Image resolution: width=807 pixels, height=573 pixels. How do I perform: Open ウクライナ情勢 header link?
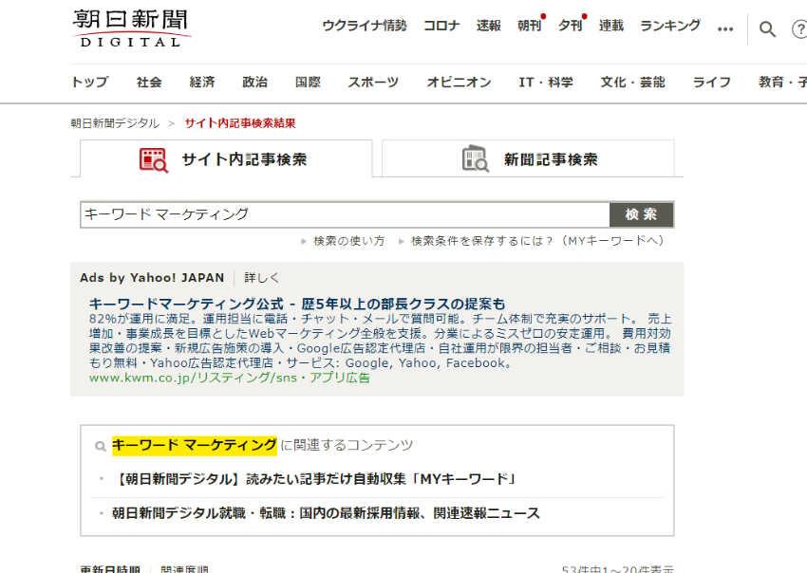tap(364, 26)
